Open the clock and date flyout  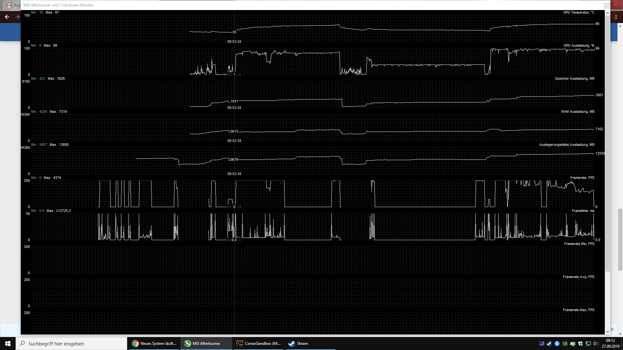pos(610,344)
